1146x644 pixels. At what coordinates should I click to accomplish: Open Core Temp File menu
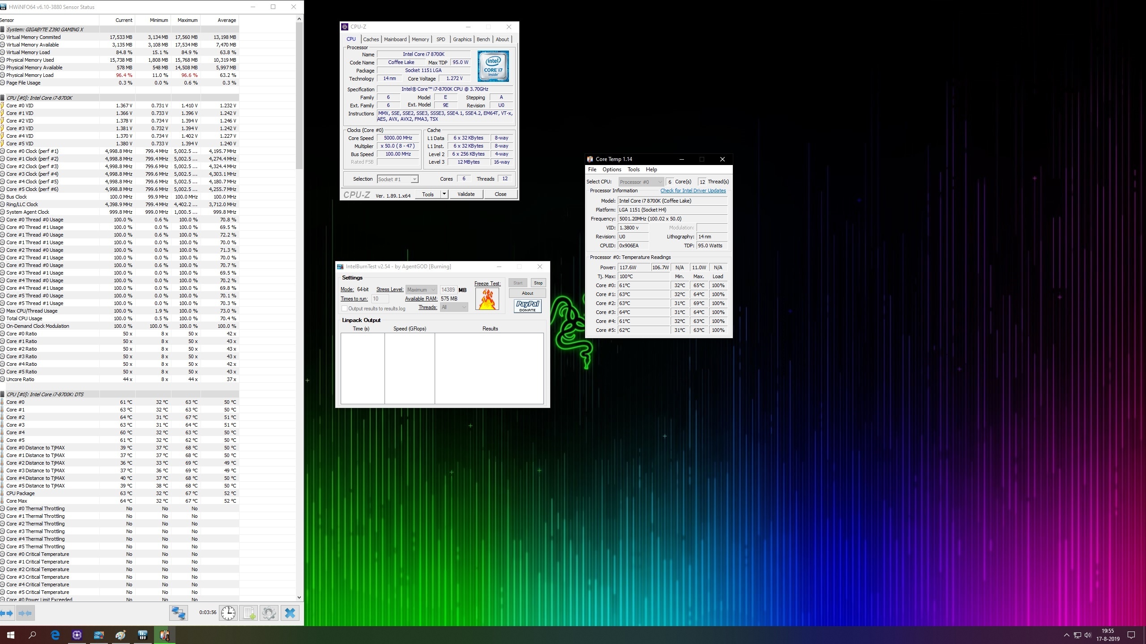592,169
